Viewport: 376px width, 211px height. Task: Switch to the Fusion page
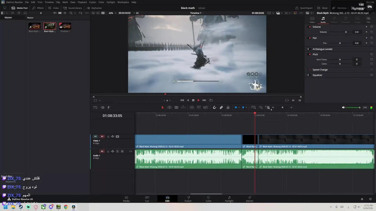point(188,199)
